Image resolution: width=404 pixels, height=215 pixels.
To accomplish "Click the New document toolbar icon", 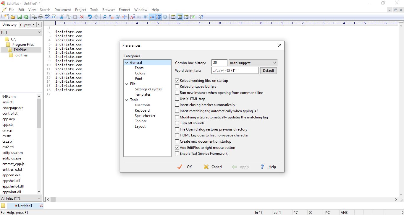I will pyautogui.click(x=7, y=17).
